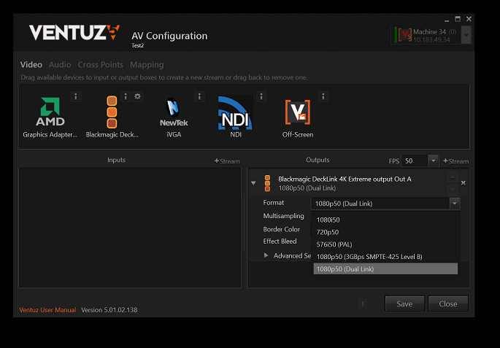Viewport: 500px width, 348px height.
Task: Select the Off-Screen device icon
Action: coord(297,112)
